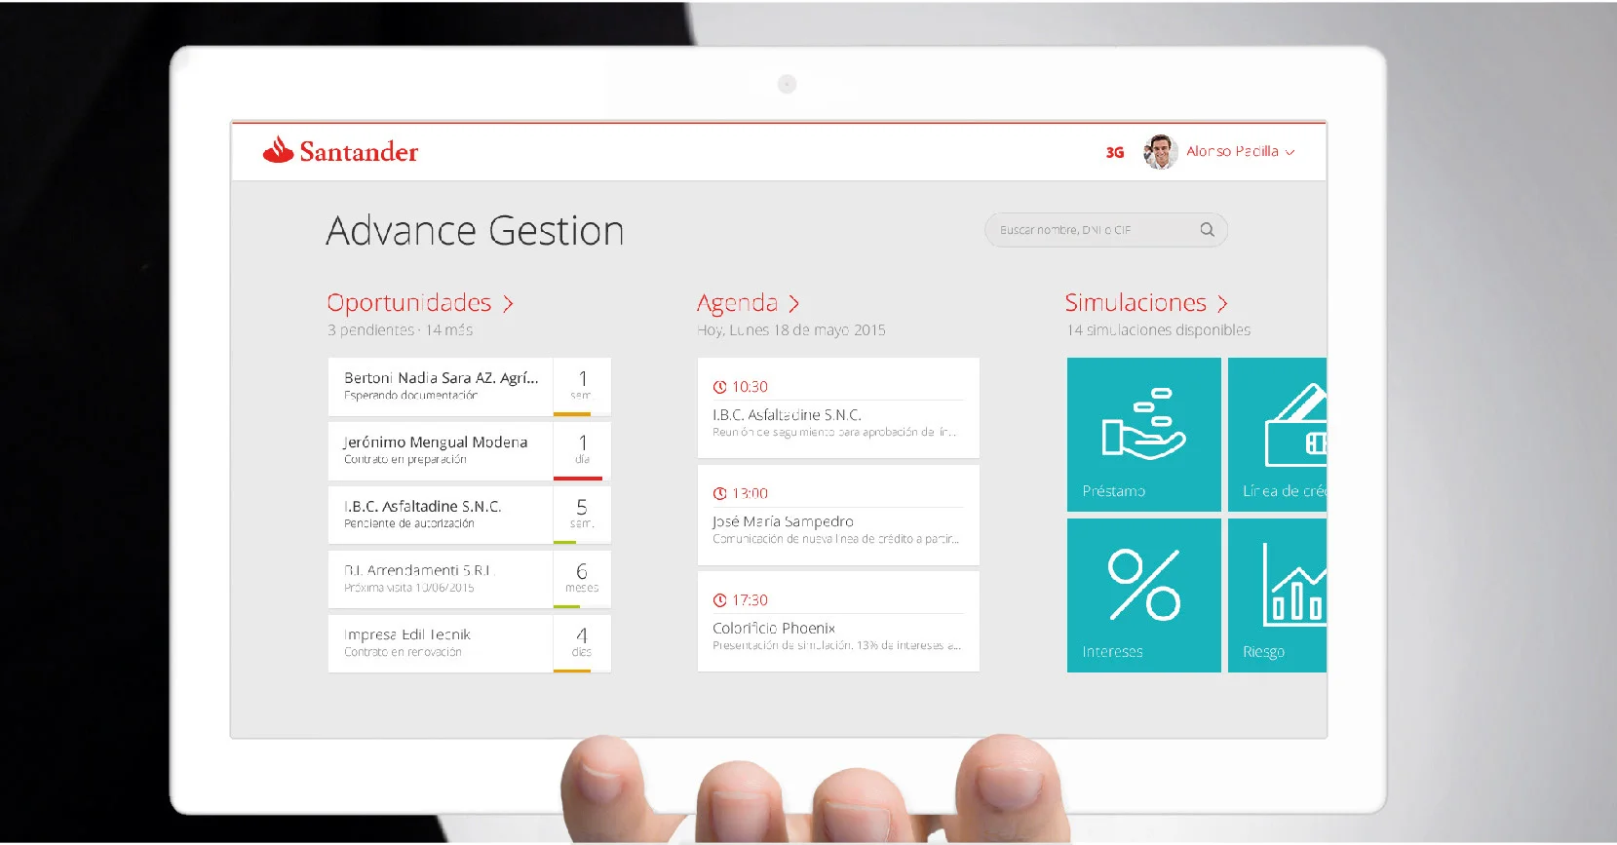Click the 3G connection indicator
The image size is (1617, 845).
[1115, 152]
